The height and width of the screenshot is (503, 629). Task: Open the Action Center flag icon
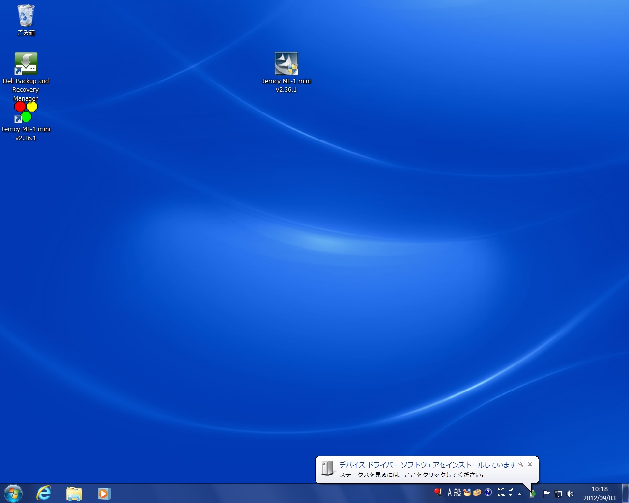[546, 494]
